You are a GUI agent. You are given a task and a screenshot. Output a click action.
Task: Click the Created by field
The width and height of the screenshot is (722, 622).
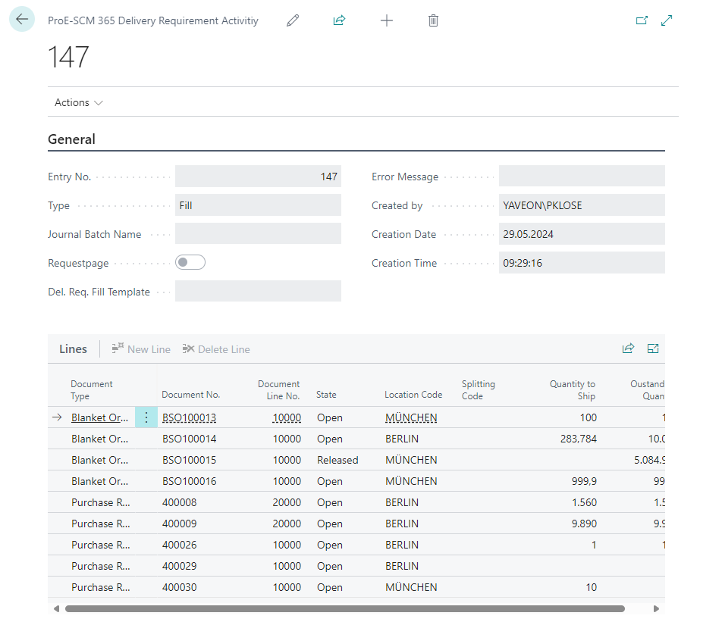pos(582,205)
